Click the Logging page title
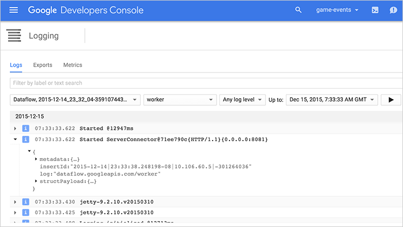Viewport: 403px width, 227px height. 44,36
